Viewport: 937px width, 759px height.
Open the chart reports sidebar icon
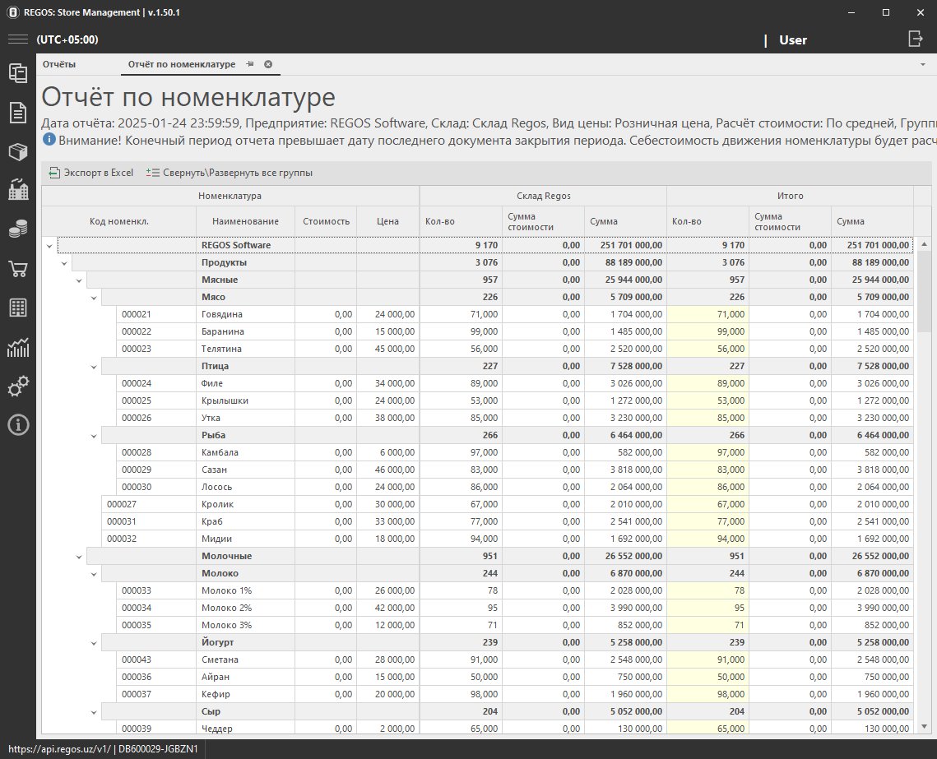tap(17, 347)
